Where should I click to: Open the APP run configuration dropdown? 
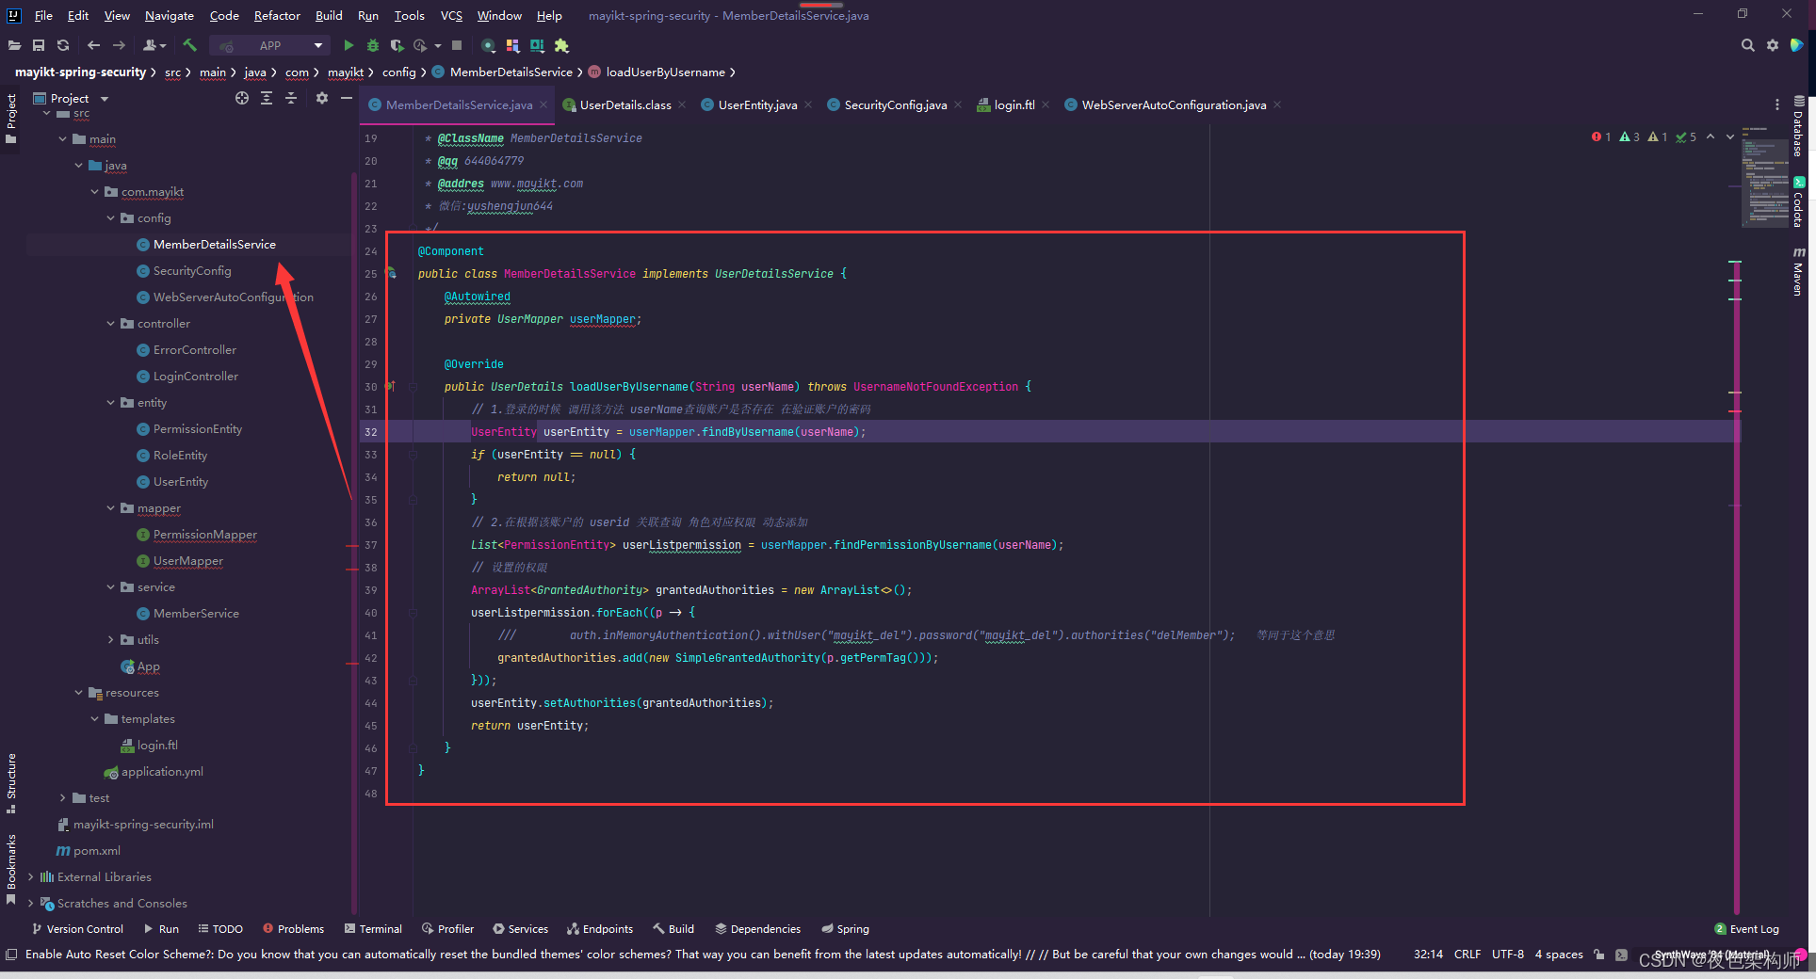tap(270, 45)
